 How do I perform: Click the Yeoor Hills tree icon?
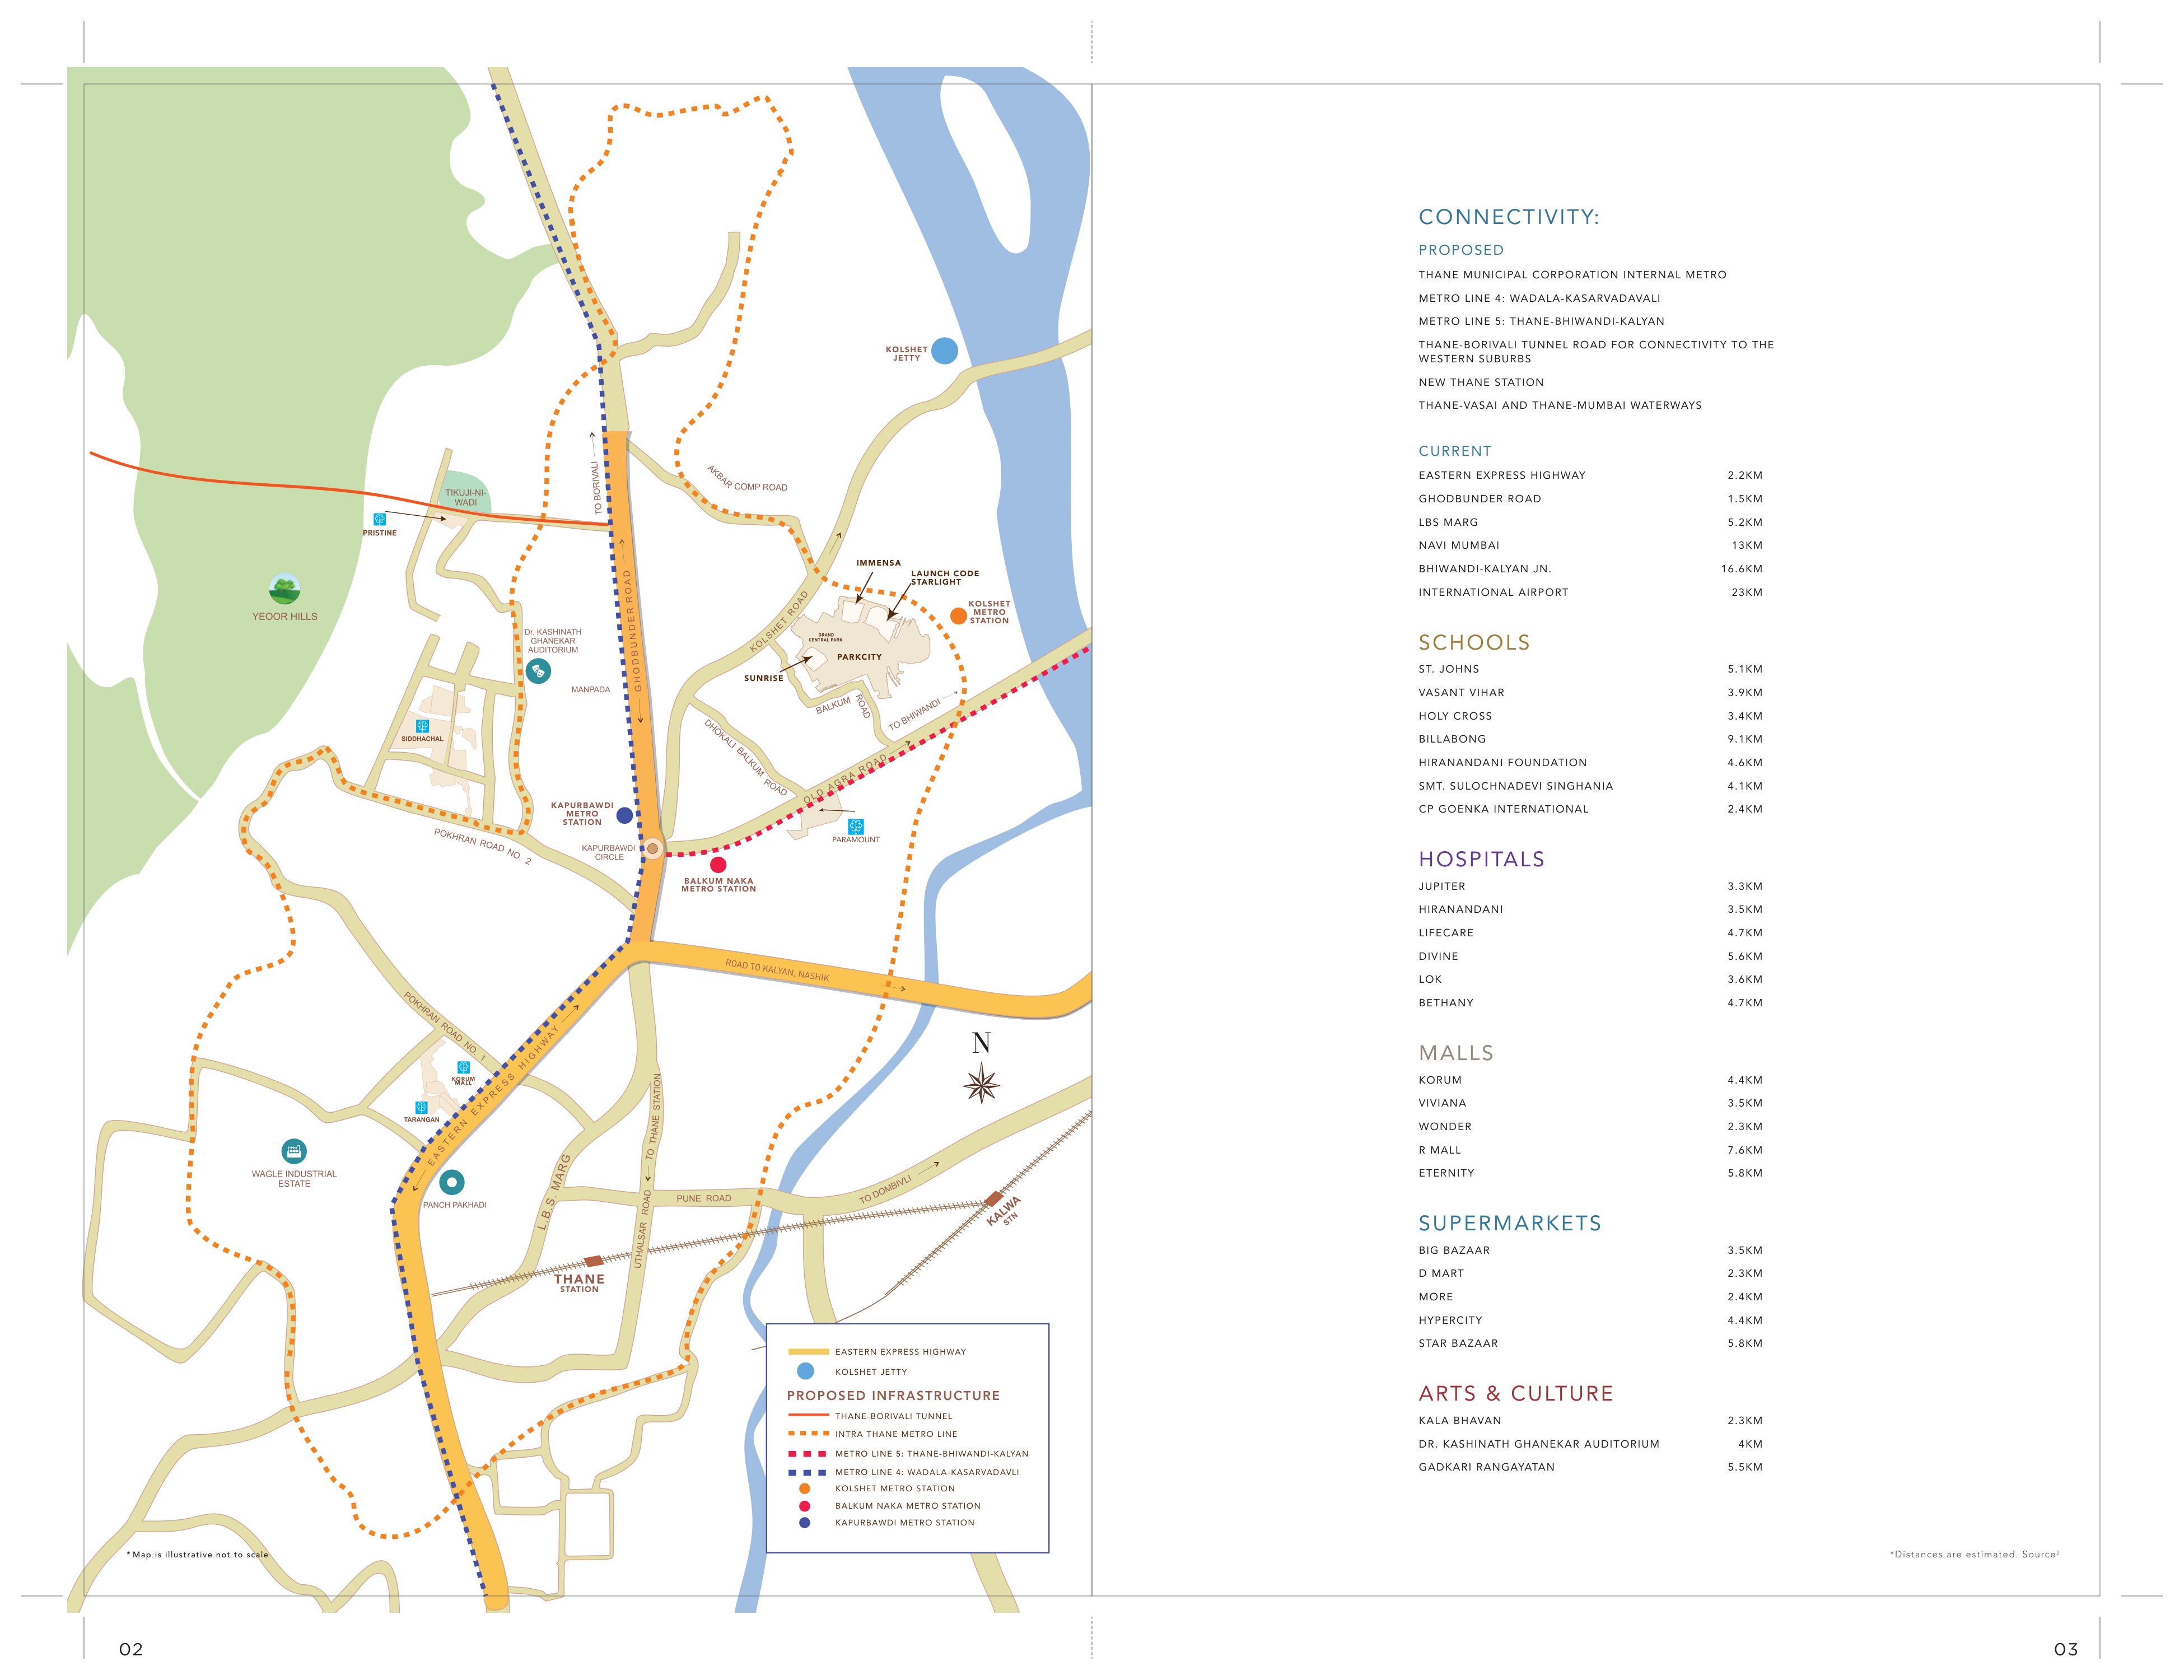pos(285,589)
